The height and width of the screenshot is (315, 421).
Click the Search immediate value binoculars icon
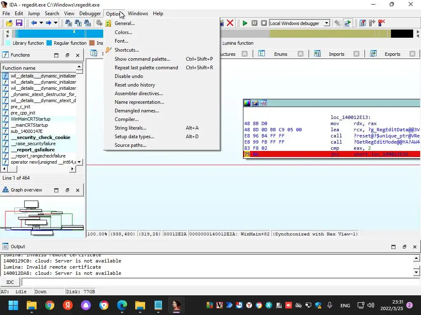pyautogui.click(x=69, y=23)
